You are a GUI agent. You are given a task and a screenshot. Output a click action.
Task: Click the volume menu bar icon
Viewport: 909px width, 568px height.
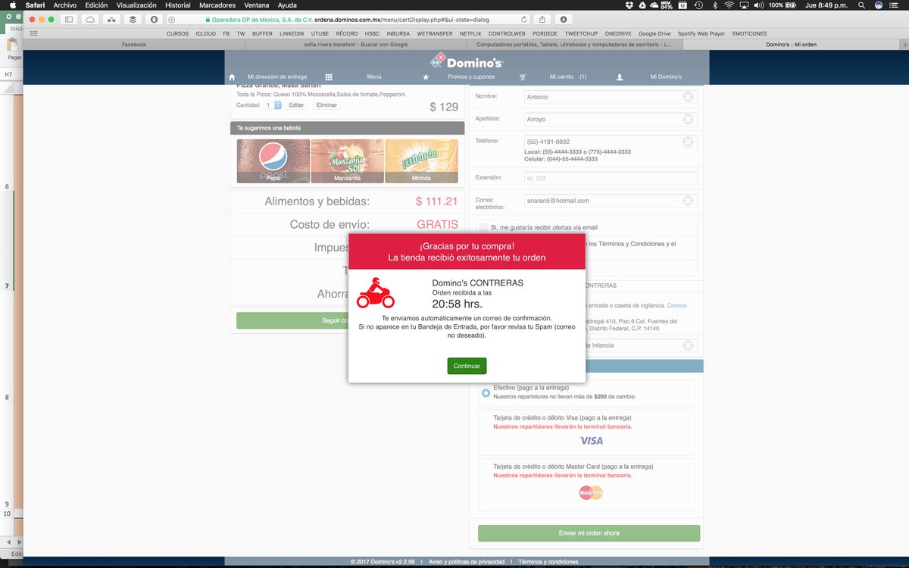(759, 5)
